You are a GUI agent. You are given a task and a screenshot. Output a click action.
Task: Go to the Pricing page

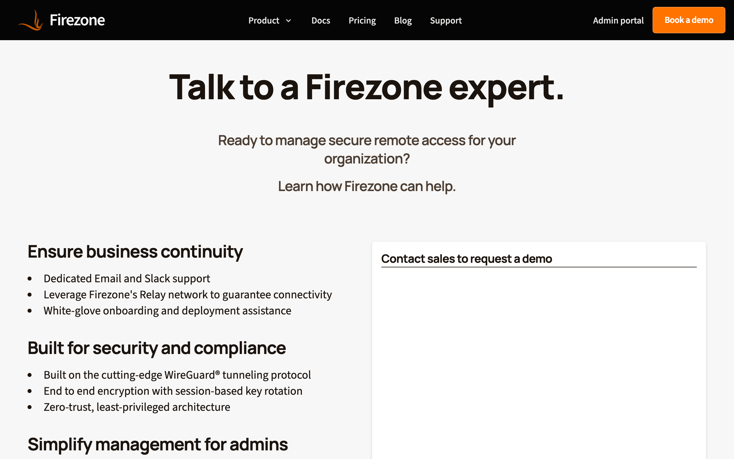pos(362,21)
